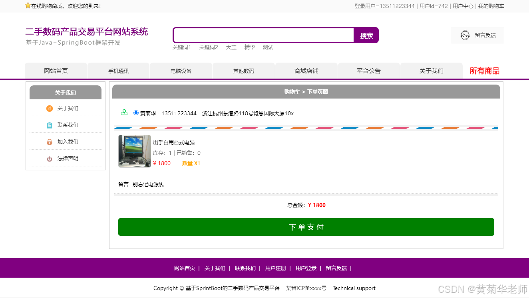Select the delivery address radio button
This screenshot has height=298, width=529.
tap(136, 112)
